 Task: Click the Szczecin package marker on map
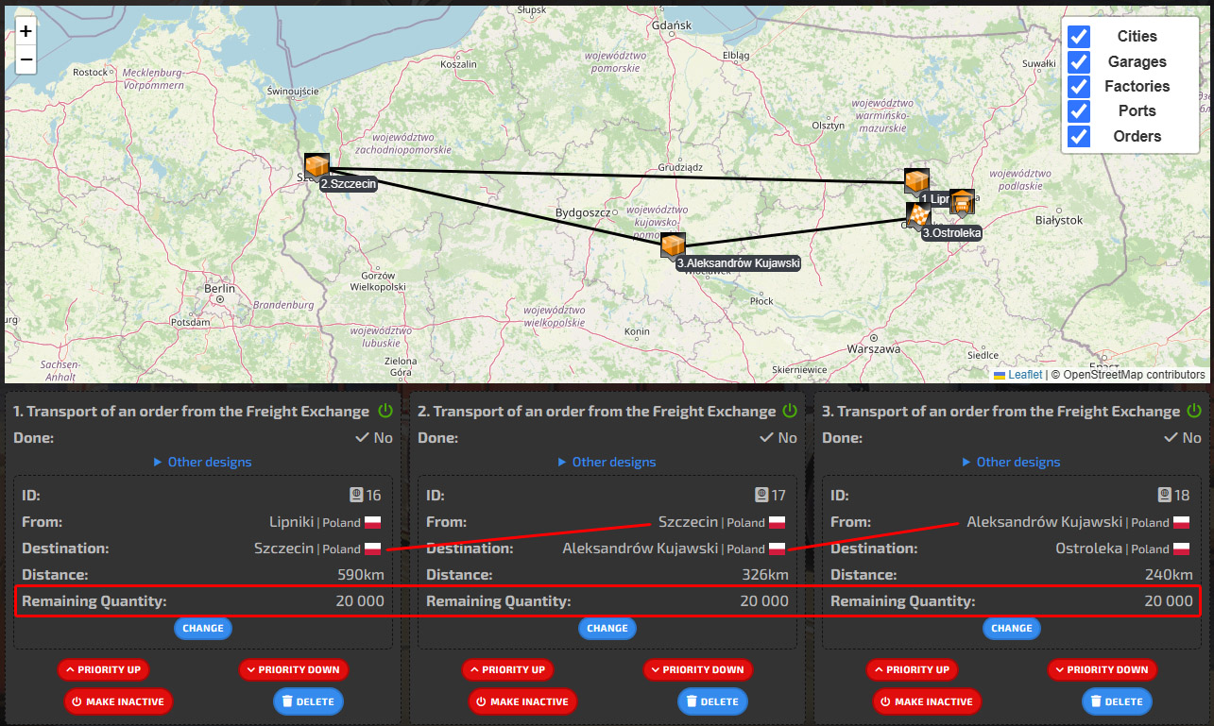(316, 166)
